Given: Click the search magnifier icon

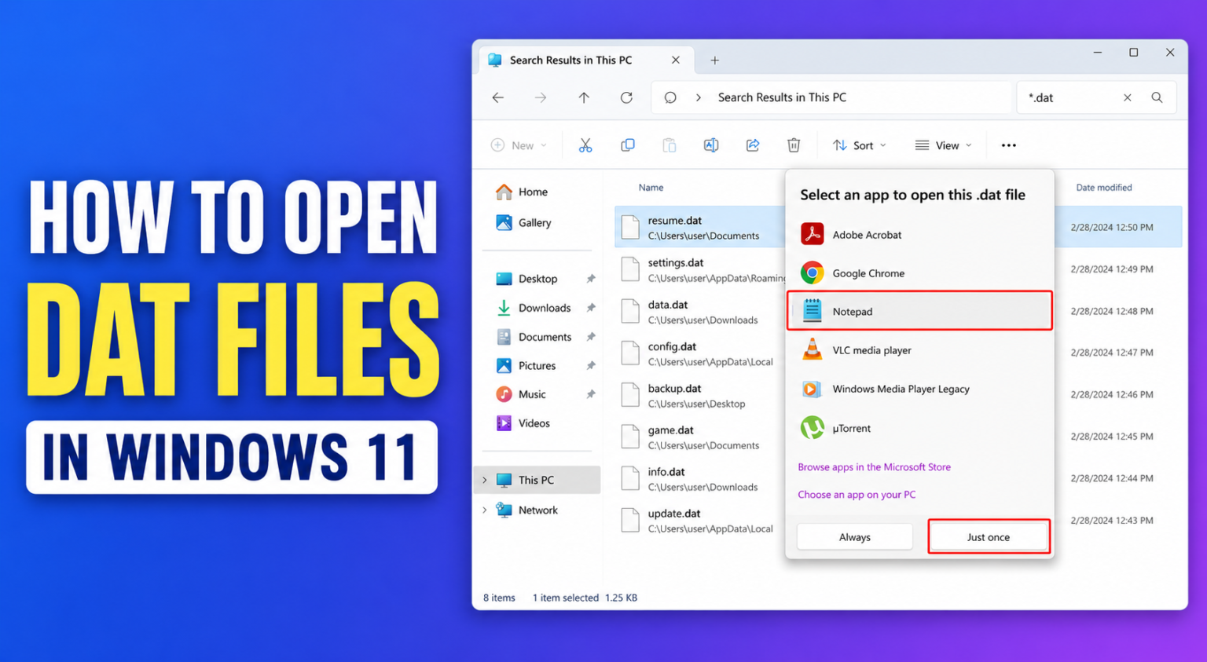Looking at the screenshot, I should [x=1157, y=97].
